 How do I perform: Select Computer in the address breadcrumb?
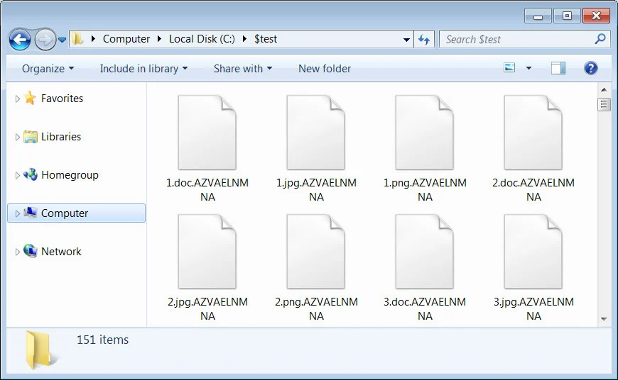coord(126,39)
